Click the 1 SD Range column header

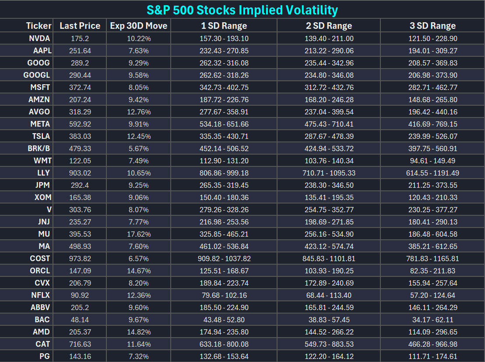tap(224, 26)
